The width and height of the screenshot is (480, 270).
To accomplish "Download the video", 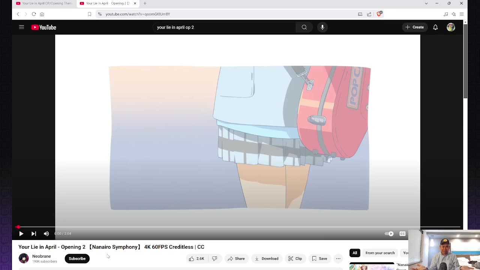I will click(x=267, y=258).
